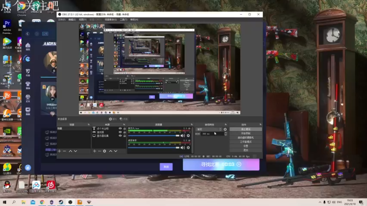Pop out the Sources dock panel
Viewport: 367px width, 206px height.
tap(124, 125)
